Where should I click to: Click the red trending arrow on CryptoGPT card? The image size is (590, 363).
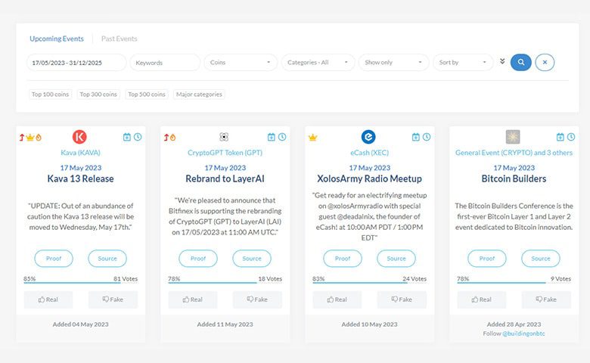[x=166, y=138]
